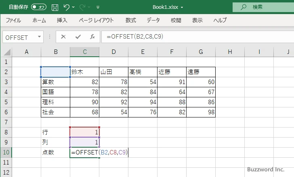Viewport: 294px width, 177px height.
Task: Click the 検索 search box
Action: click(263, 7)
